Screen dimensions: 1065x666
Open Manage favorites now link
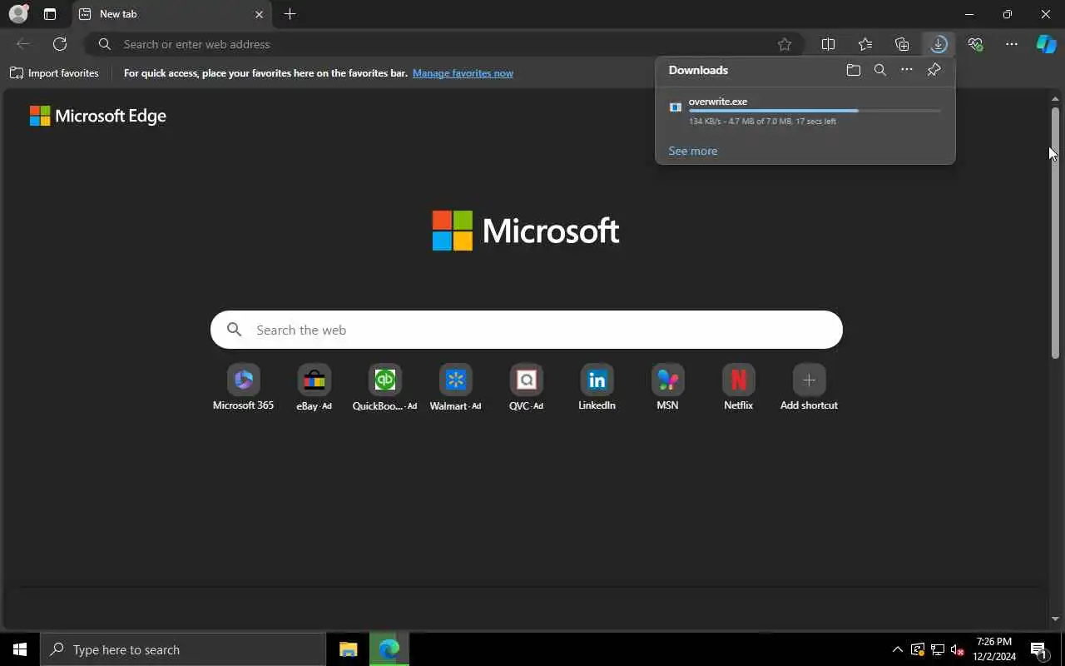tap(463, 73)
